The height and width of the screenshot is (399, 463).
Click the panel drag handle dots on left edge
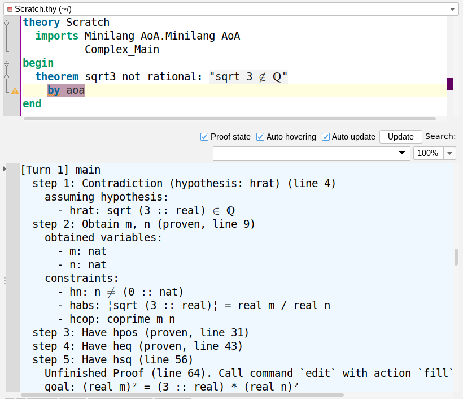(x=5, y=280)
